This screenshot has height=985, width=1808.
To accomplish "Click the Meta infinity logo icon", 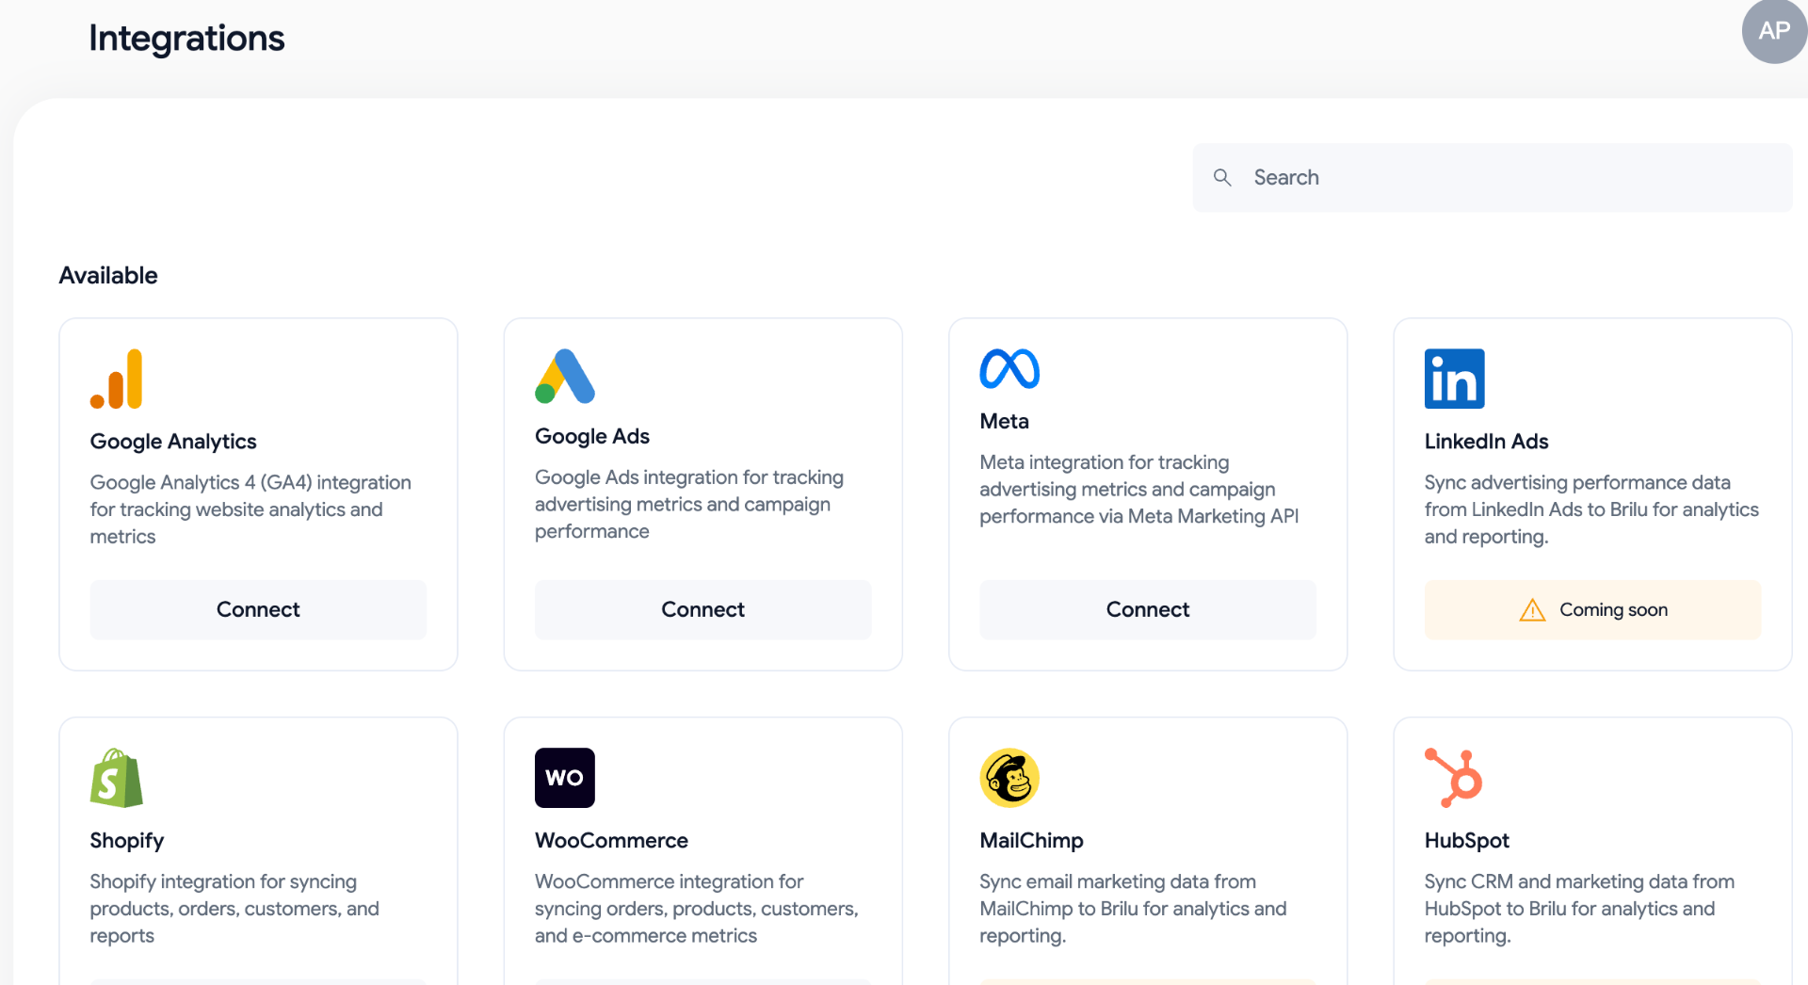I will pyautogui.click(x=1009, y=368).
